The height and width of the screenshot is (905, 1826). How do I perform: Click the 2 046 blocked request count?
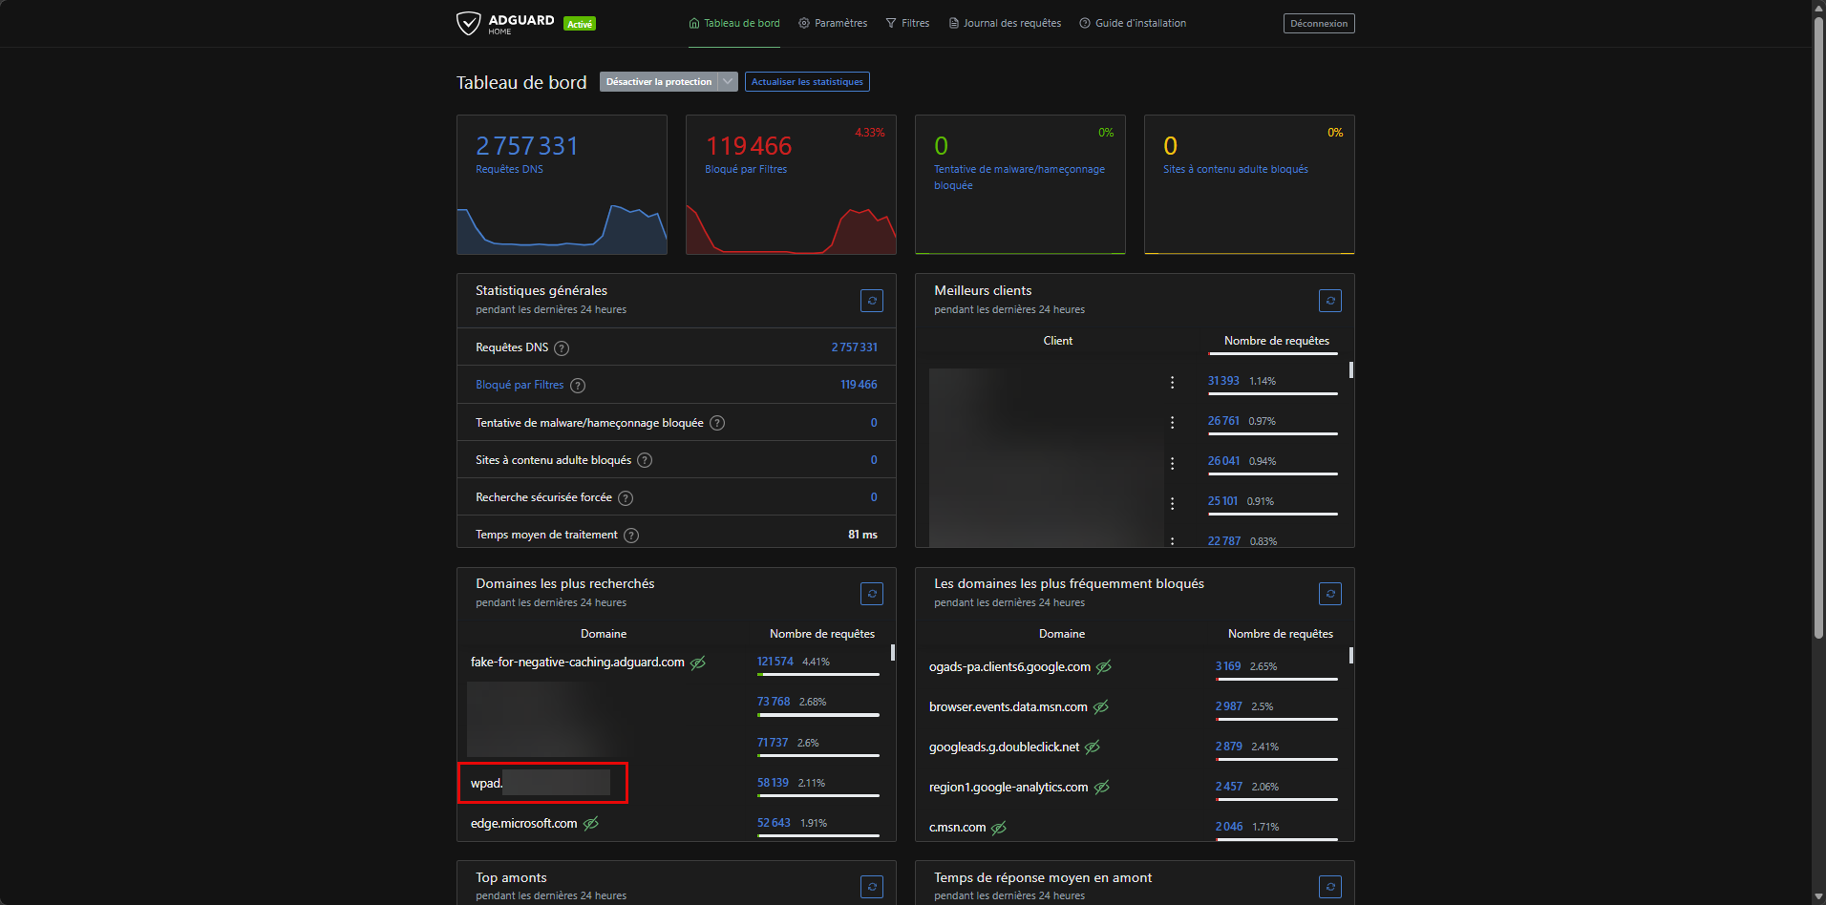pyautogui.click(x=1229, y=827)
